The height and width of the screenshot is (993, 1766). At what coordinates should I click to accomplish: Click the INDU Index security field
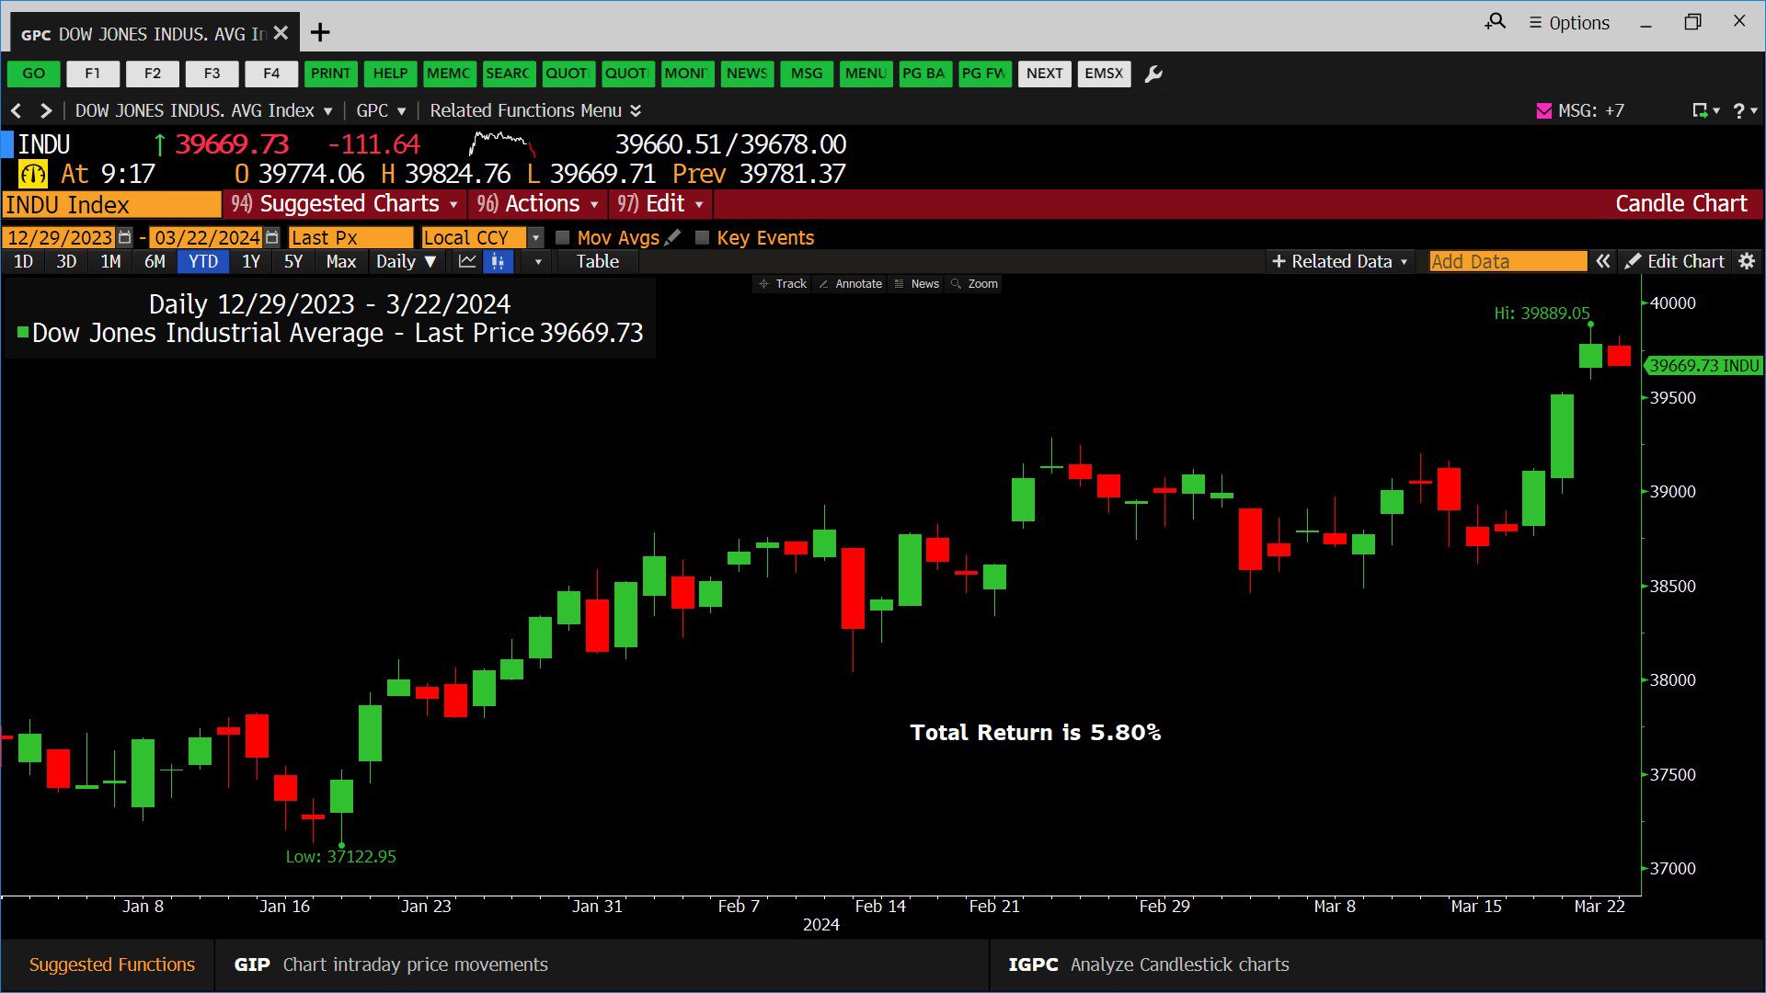111,204
